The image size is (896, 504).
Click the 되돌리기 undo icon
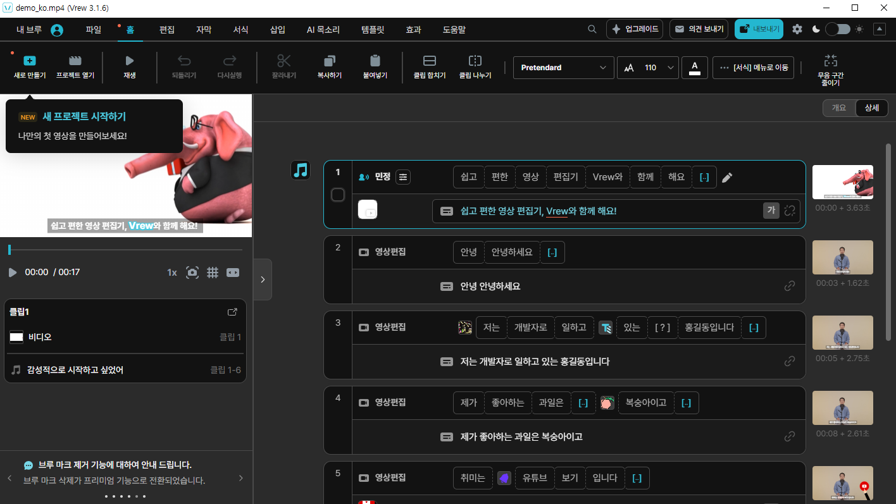coord(184,61)
